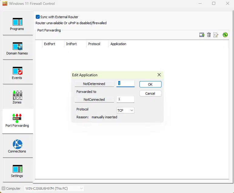Select the Port Forwarding panel

(18, 121)
